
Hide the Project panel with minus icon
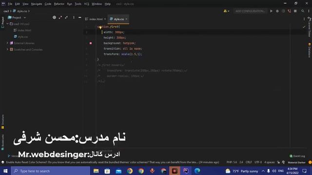(x=80, y=17)
